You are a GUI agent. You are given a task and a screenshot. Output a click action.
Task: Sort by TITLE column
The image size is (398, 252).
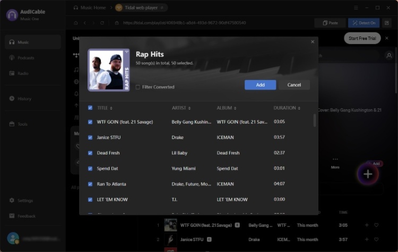pos(105,108)
